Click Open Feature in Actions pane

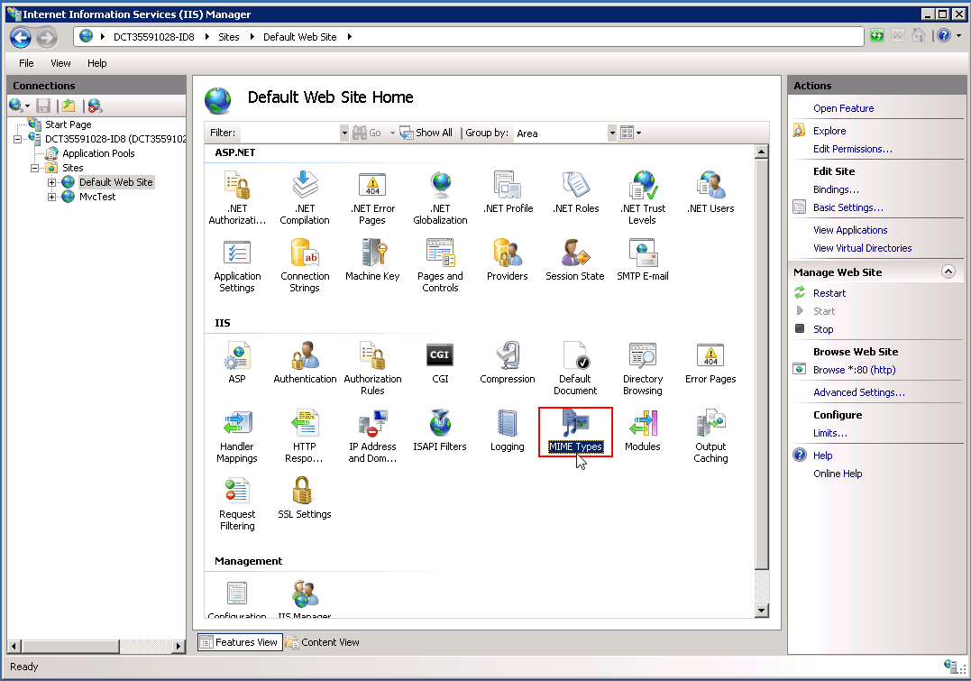tap(844, 108)
